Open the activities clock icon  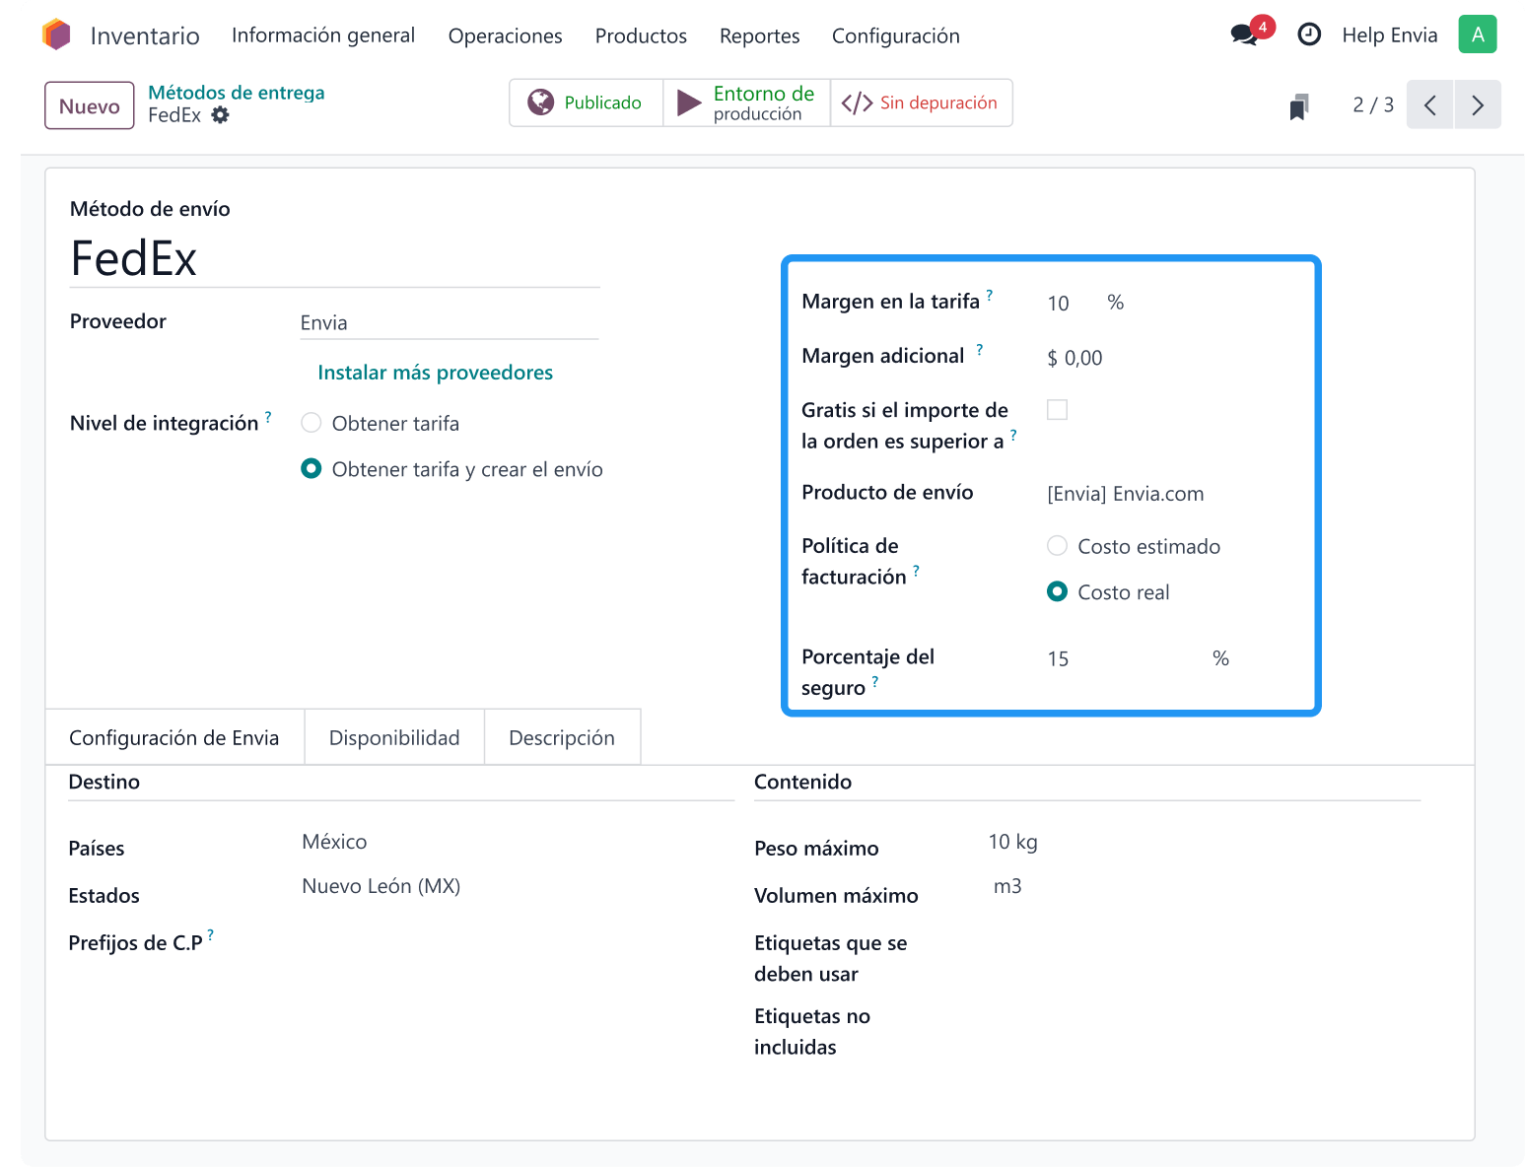(x=1308, y=34)
